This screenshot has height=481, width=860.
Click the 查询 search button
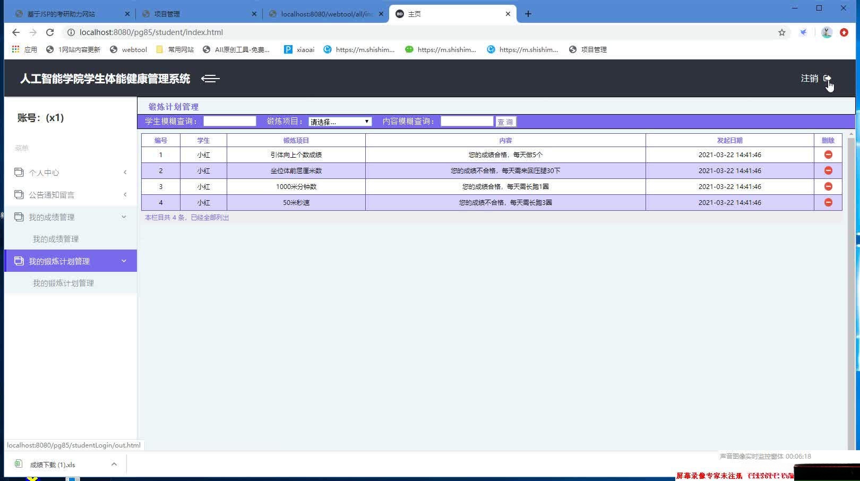(505, 122)
